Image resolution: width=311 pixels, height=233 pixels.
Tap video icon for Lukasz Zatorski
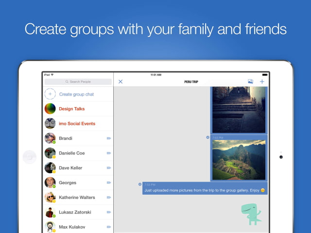click(109, 213)
